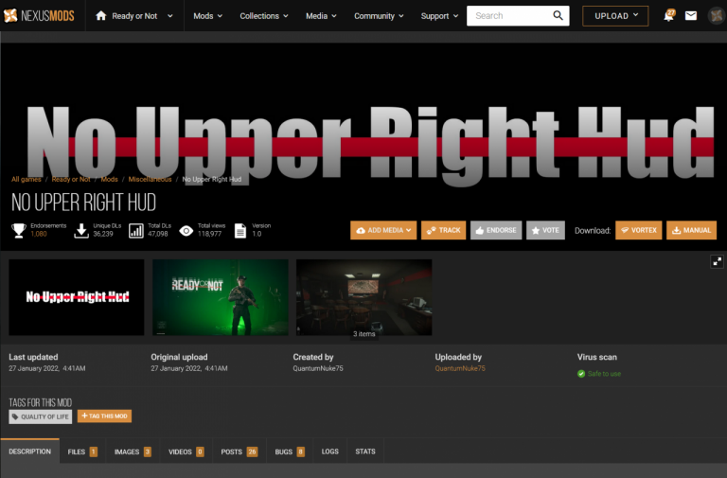Open the green soldier screenshot thumbnail

(x=220, y=297)
